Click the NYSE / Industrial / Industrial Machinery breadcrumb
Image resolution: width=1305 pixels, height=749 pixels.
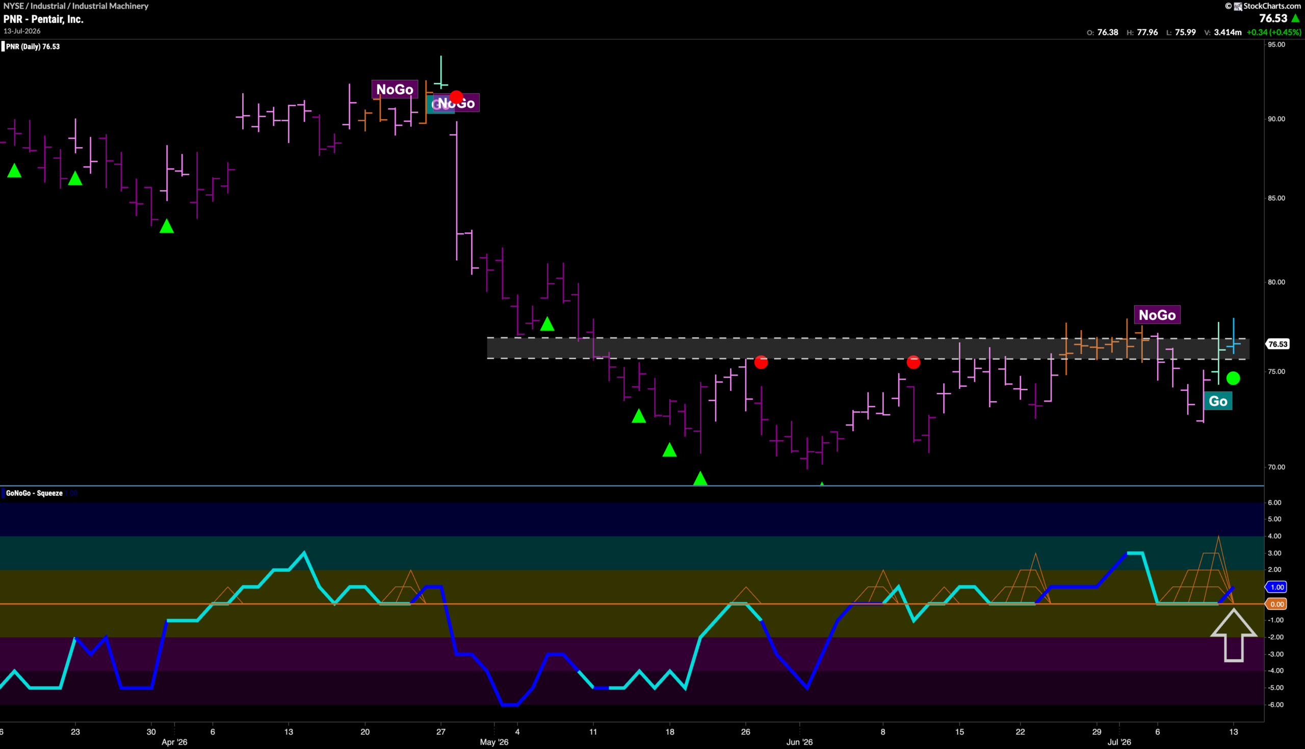click(75, 6)
